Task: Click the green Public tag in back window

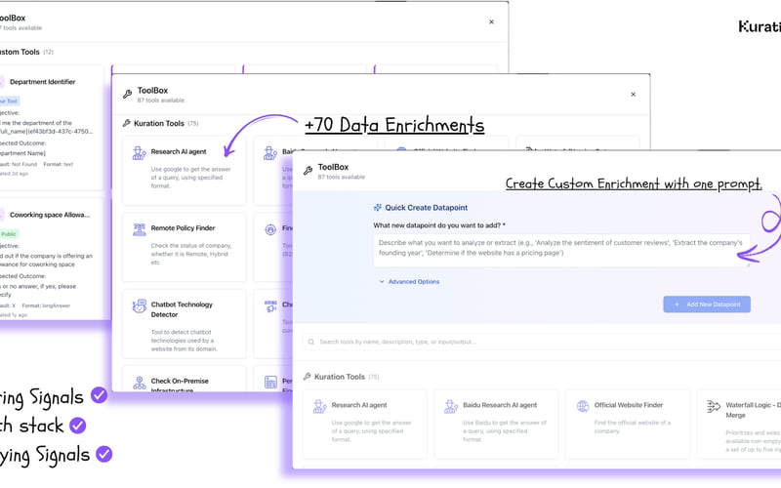Action: [x=9, y=234]
